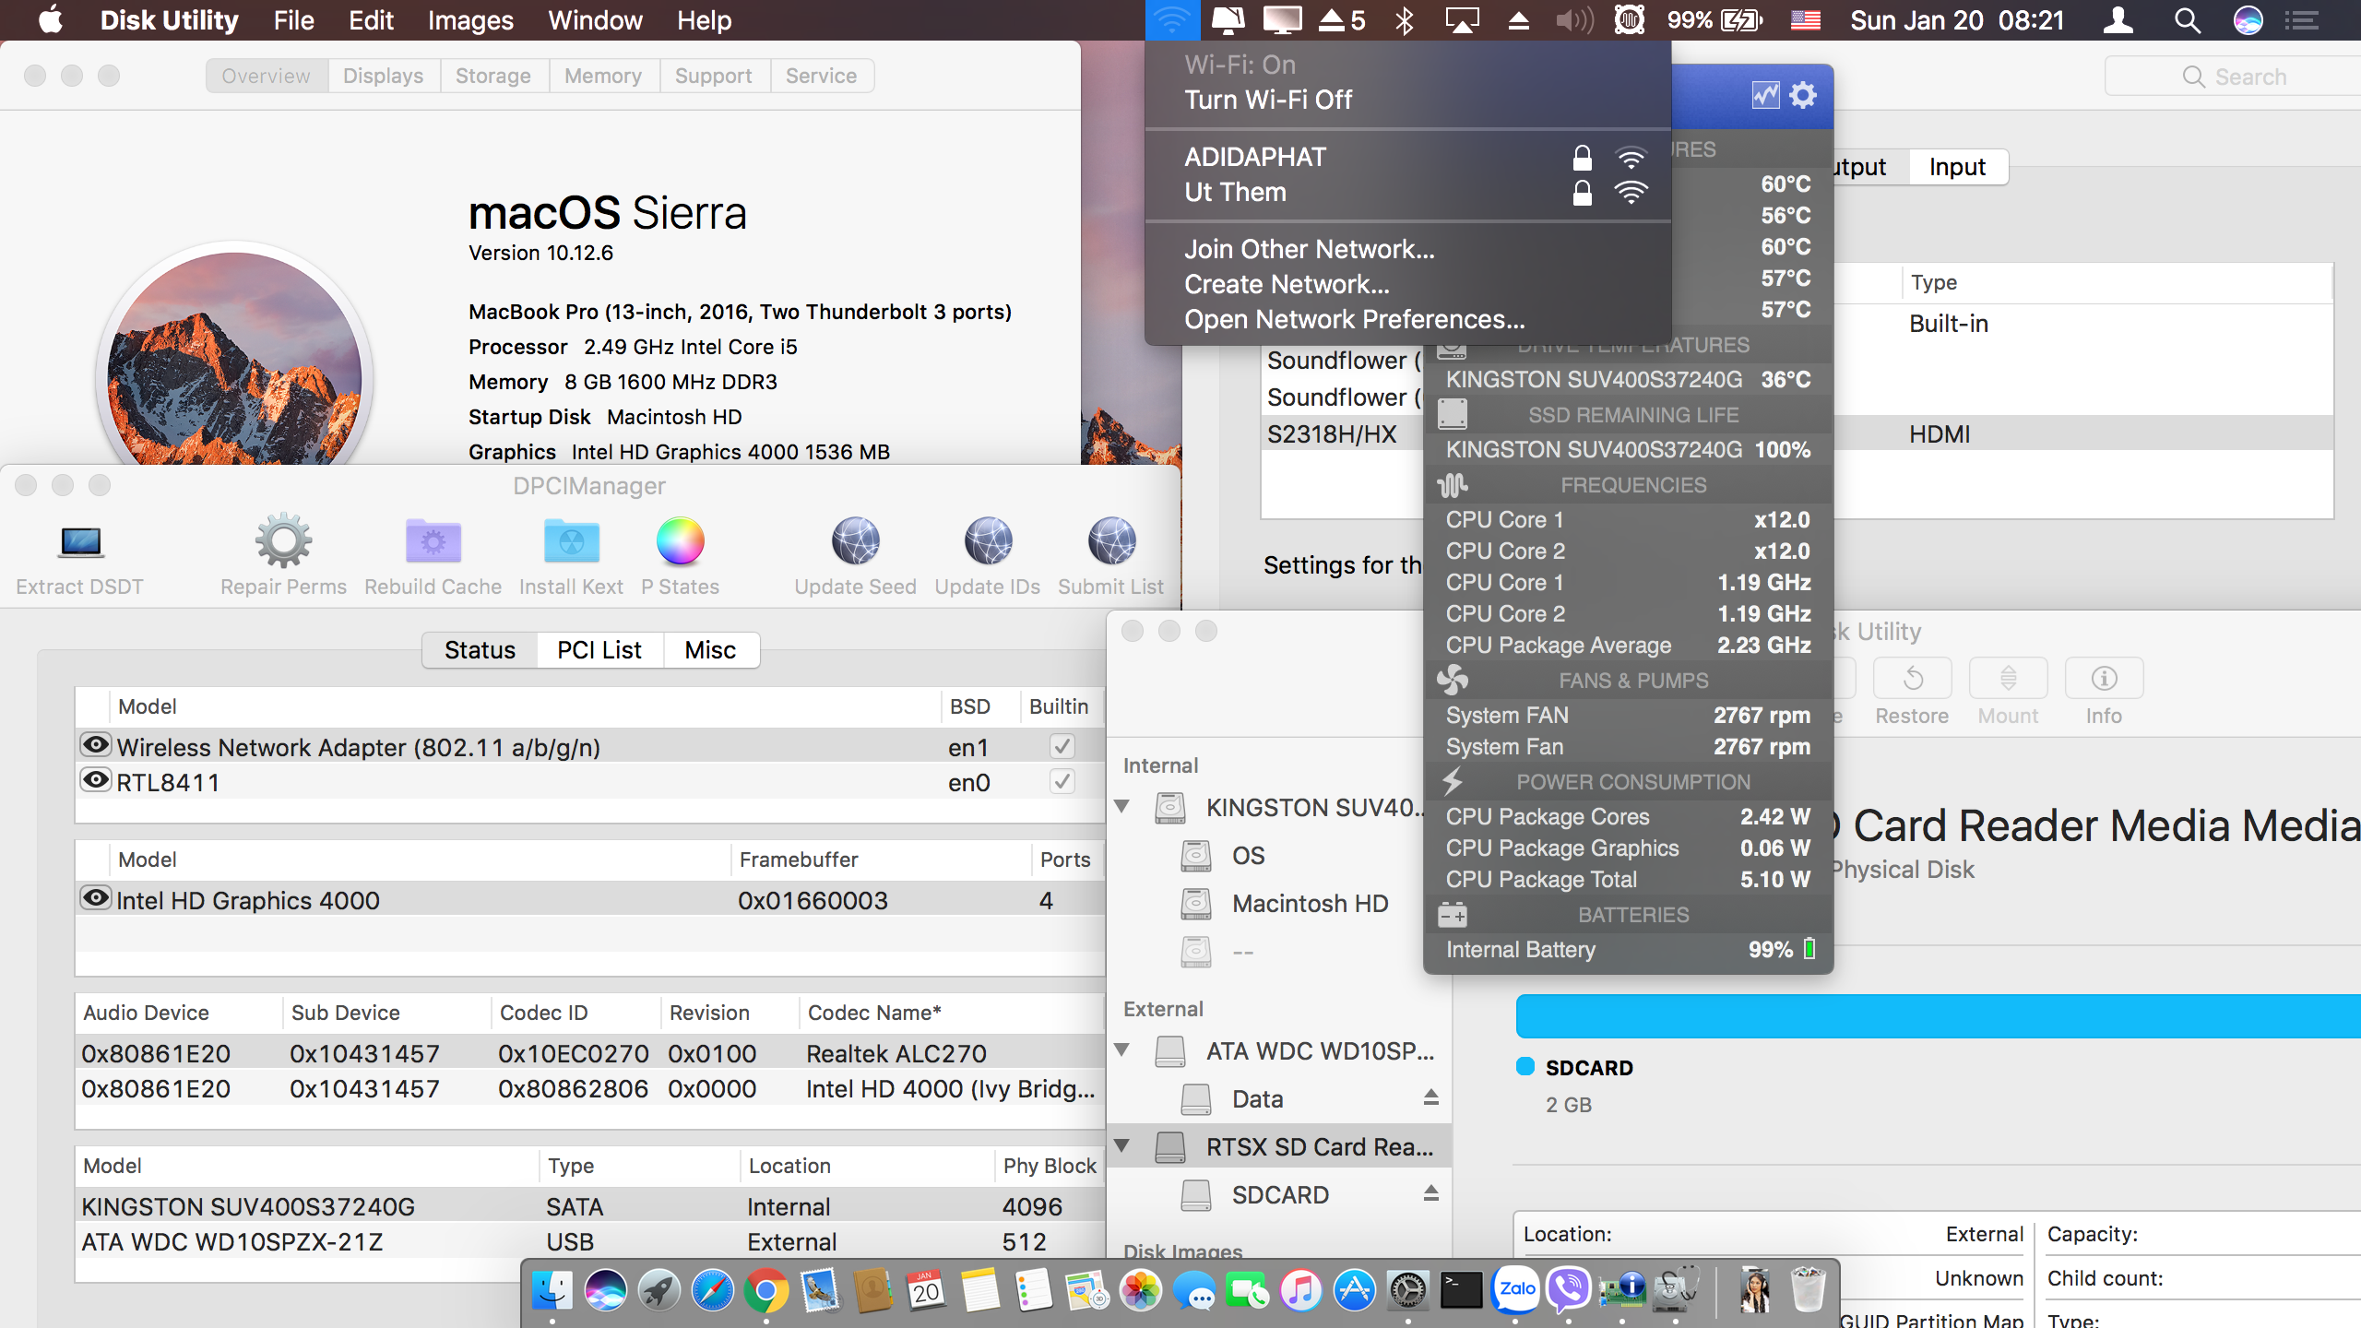Collapse the KINGSTON SUV40 disk tree
This screenshot has width=2361, height=1328.
click(1122, 807)
